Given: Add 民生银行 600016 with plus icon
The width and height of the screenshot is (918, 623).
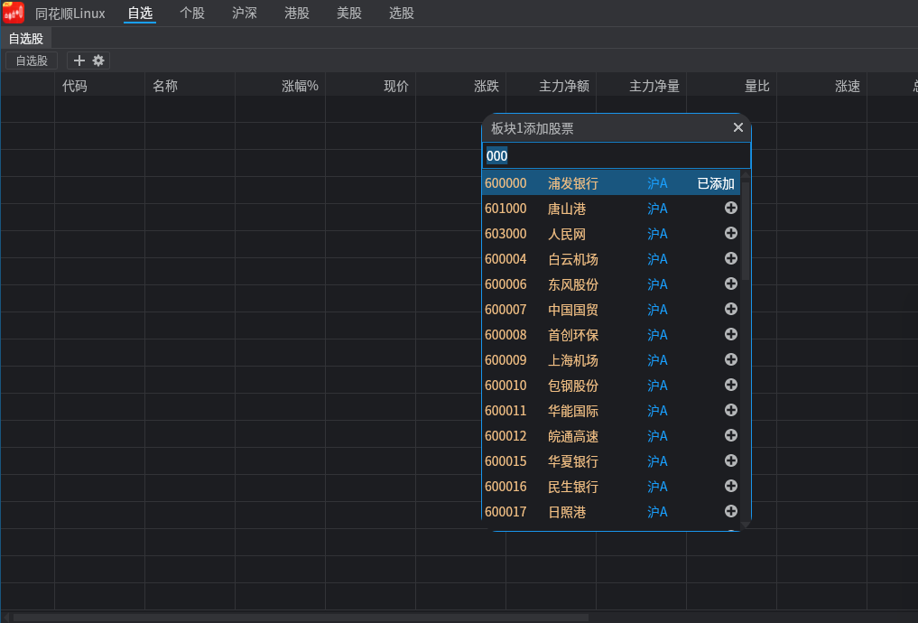Looking at the screenshot, I should pyautogui.click(x=730, y=486).
